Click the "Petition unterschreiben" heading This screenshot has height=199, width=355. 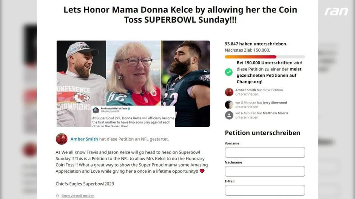coord(262,132)
